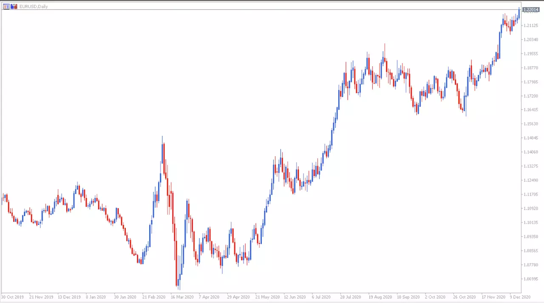This screenshot has width=544, height=303.
Task: Click the 1.17985 price scale label
Action: [532, 82]
